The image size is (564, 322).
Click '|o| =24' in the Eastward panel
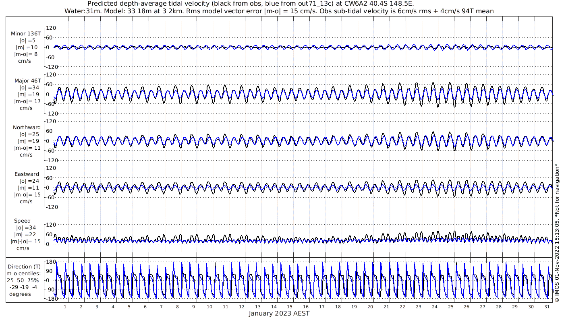[x=27, y=181]
